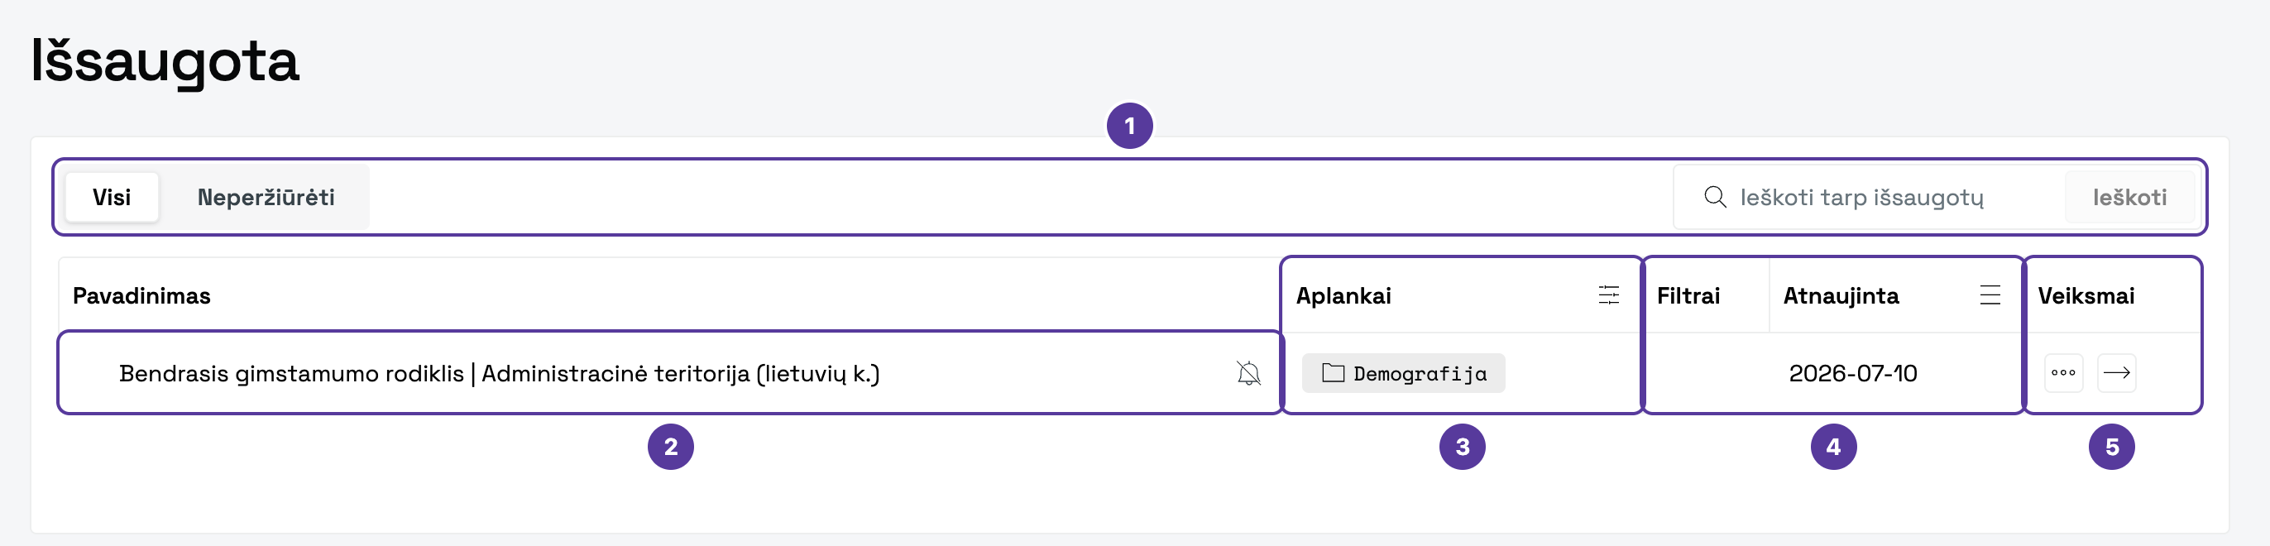Open the Bendrasis gimstamumo rodiklis entry

click(x=499, y=373)
